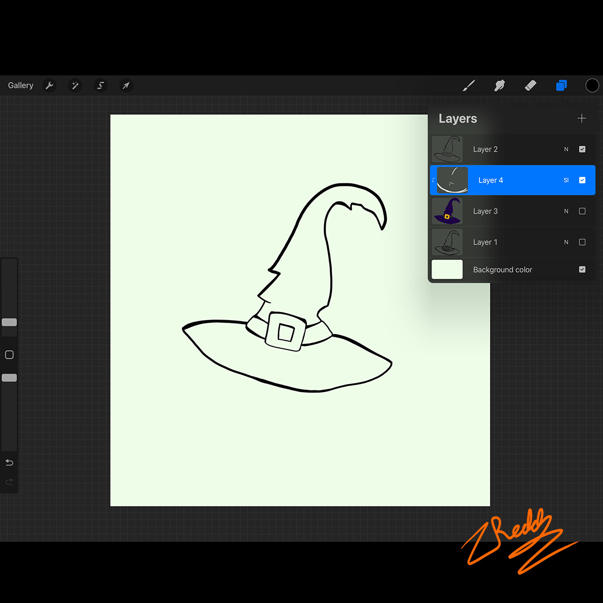Adjust the brush opacity slider handle
This screenshot has width=603, height=603.
point(10,378)
